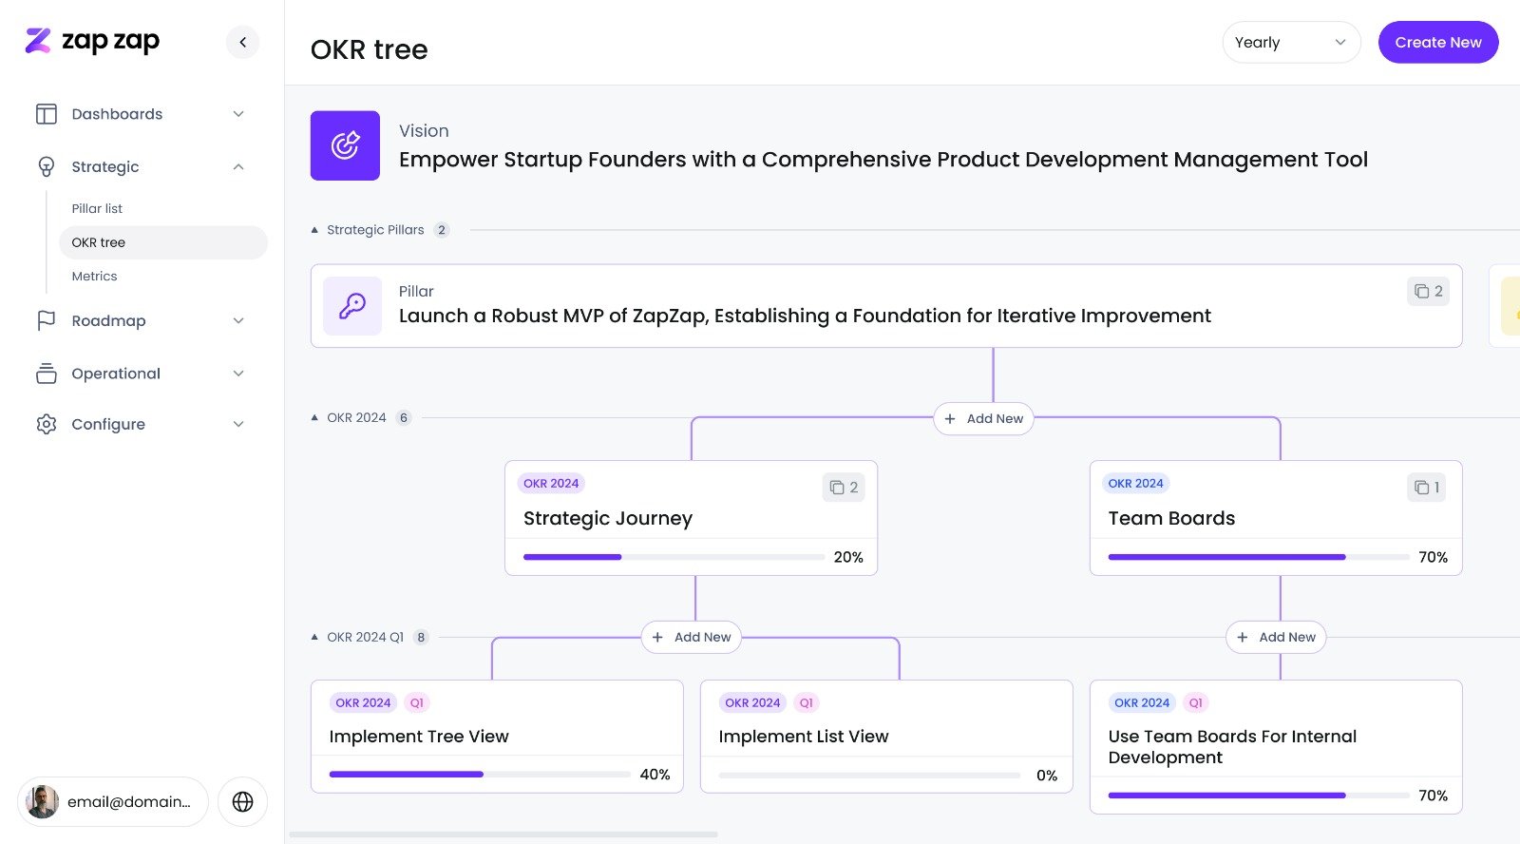Collapse sidebar with back arrow button
1520x844 pixels.
pos(242,42)
